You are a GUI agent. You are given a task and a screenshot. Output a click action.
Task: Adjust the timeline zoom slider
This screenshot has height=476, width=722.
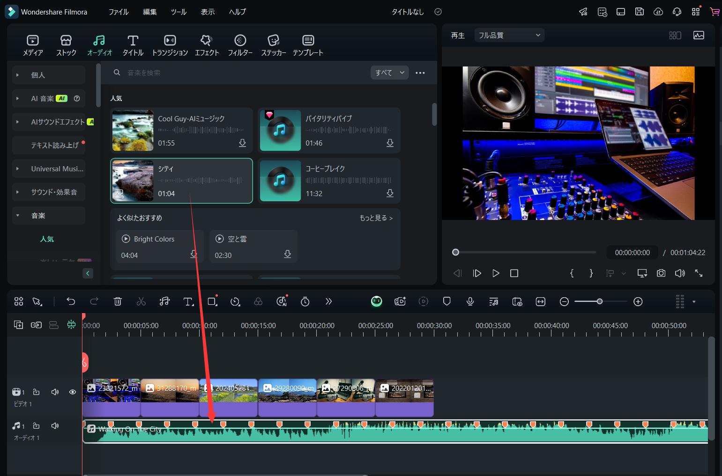[600, 301]
